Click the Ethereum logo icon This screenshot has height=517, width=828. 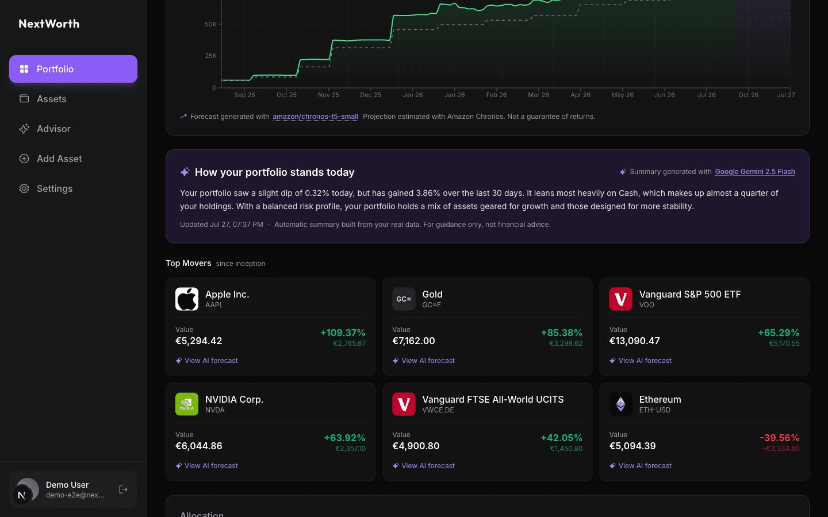coord(620,404)
